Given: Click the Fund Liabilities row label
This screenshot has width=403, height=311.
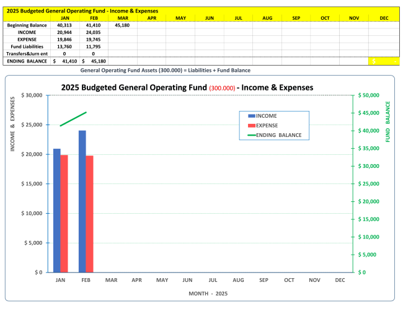Looking at the screenshot, I should pos(27,46).
